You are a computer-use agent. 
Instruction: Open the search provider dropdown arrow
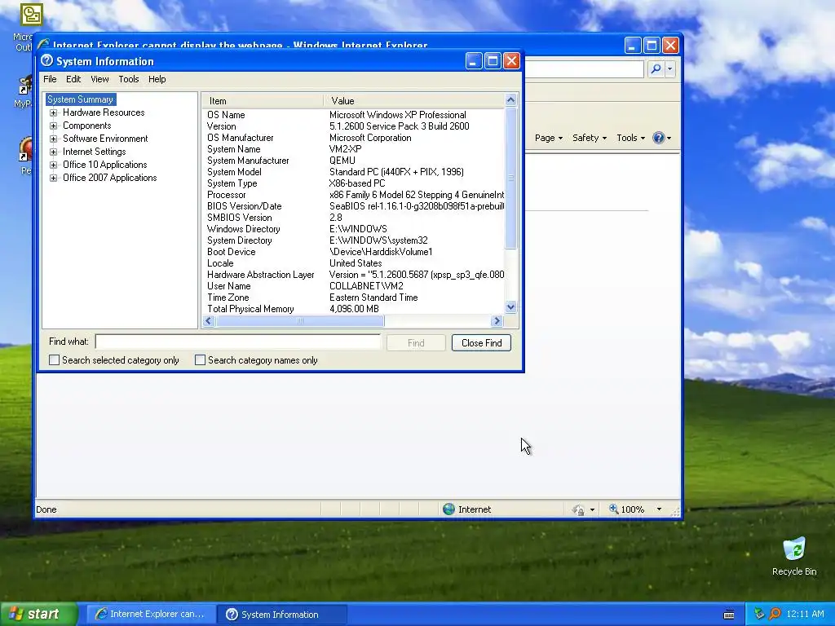click(670, 68)
